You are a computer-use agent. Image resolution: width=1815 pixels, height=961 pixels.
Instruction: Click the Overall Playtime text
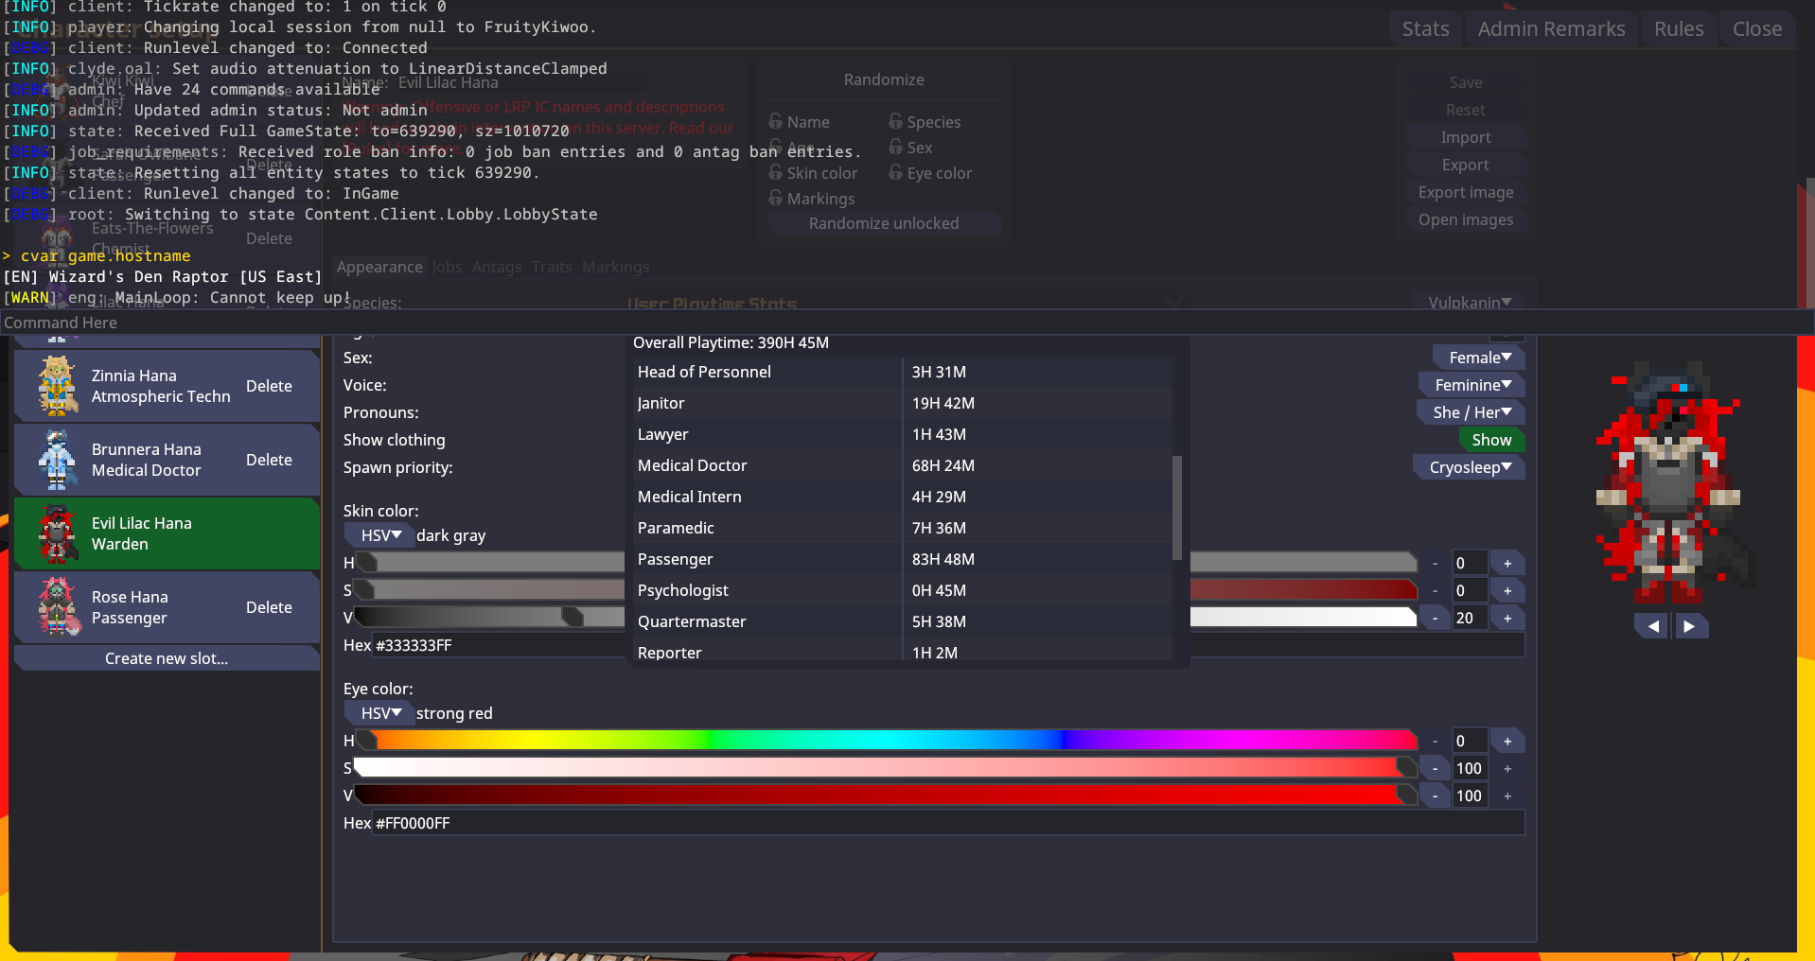click(x=731, y=342)
